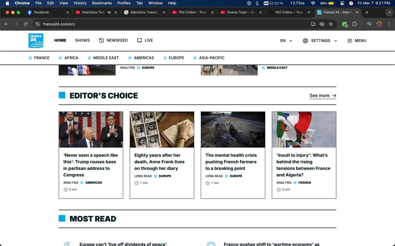Open the EN language dropdown
This screenshot has width=395, height=246.
pyautogui.click(x=286, y=40)
